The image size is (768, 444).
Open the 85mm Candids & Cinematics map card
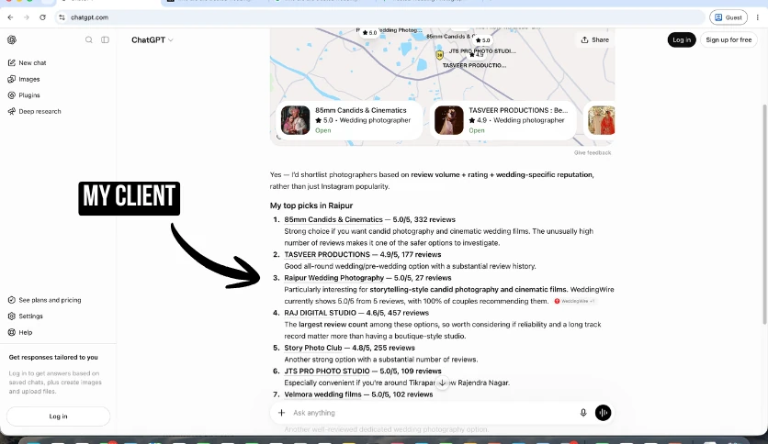coord(349,120)
